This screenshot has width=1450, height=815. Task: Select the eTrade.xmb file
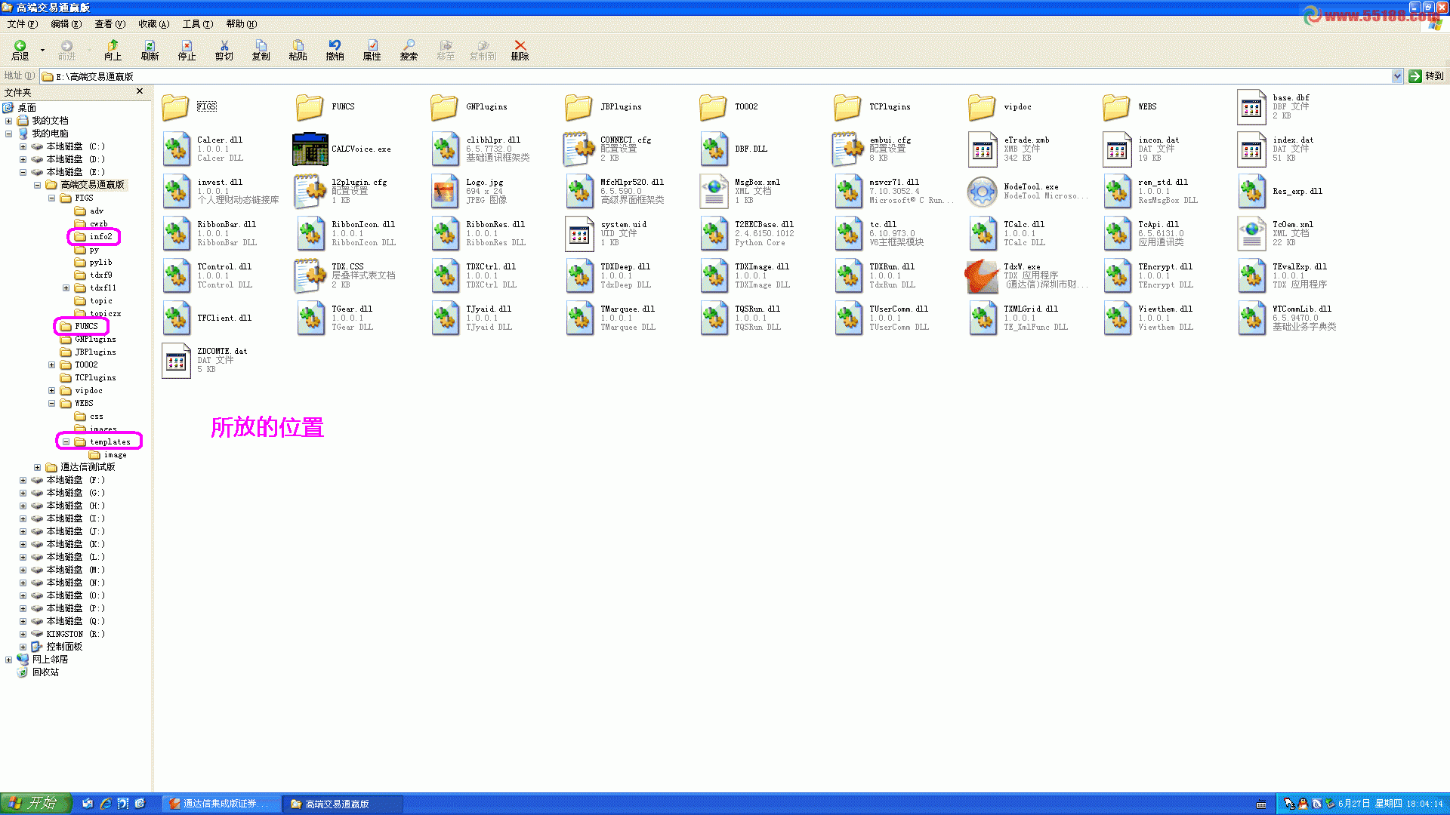point(982,149)
